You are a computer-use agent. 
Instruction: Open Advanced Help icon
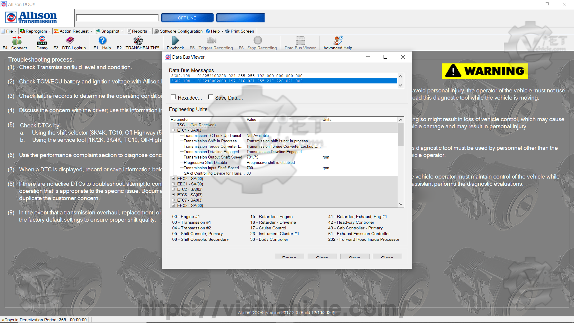338,43
